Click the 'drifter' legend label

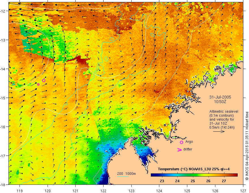pos(188,149)
